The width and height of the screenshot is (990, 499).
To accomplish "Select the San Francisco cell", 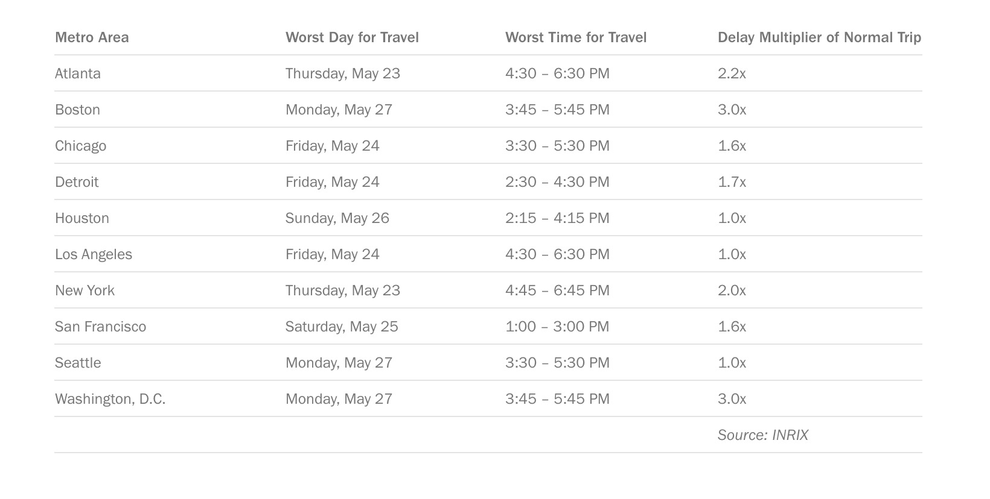I will (100, 327).
